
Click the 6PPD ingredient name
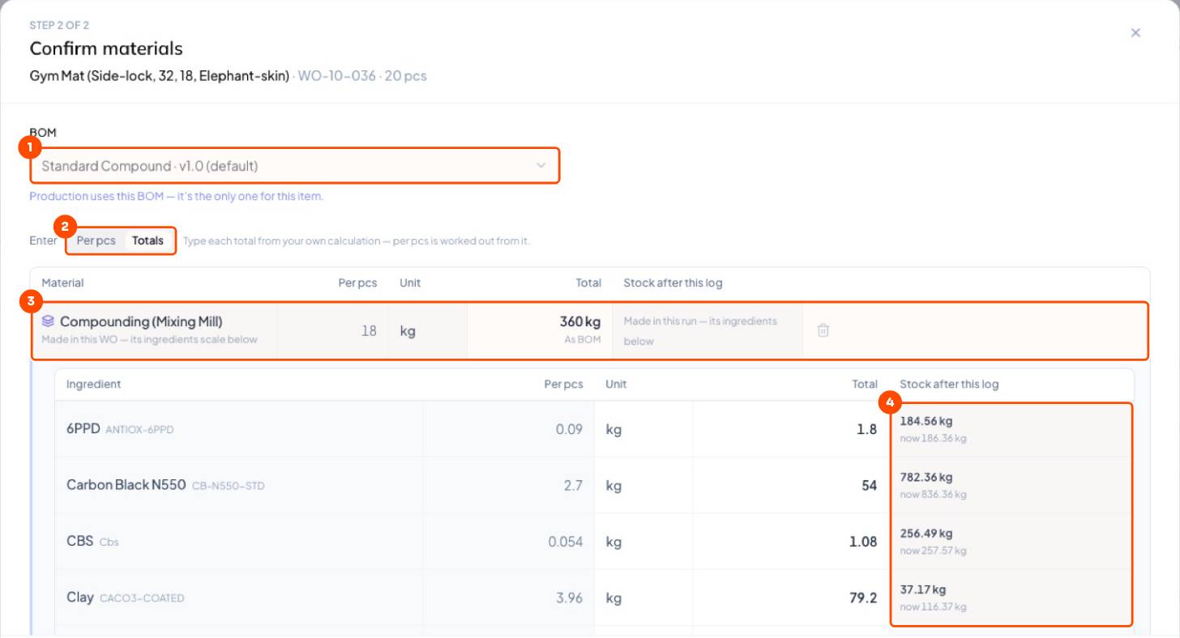[83, 428]
